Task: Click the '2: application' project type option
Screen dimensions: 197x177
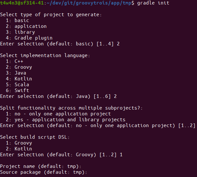Action: coord(26,26)
